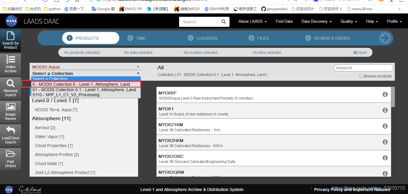The image size is (408, 194).
Task: Open the python bookmarks folder
Action: click(52, 9)
